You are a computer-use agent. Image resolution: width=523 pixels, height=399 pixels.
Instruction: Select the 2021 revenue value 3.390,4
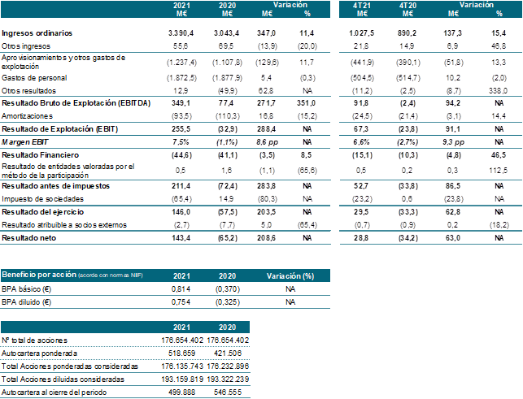[x=181, y=33]
